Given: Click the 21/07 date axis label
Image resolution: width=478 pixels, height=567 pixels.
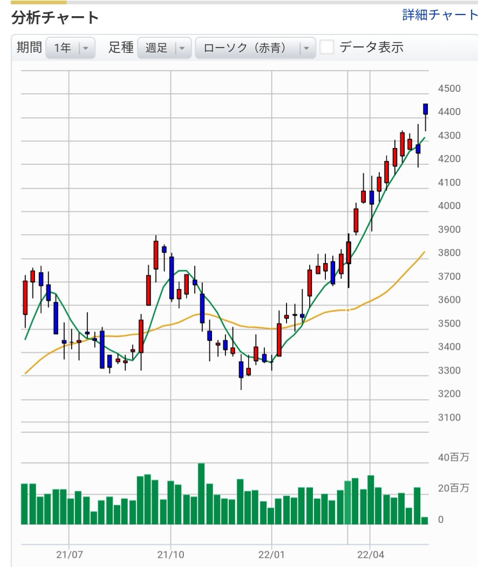Looking at the screenshot, I should (70, 555).
